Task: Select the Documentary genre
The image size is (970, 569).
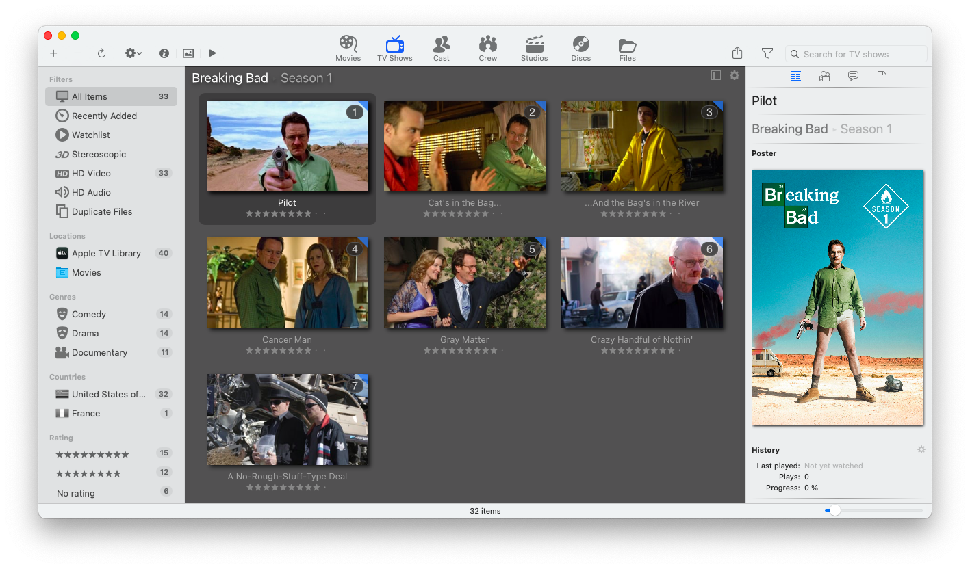Action: [111, 352]
